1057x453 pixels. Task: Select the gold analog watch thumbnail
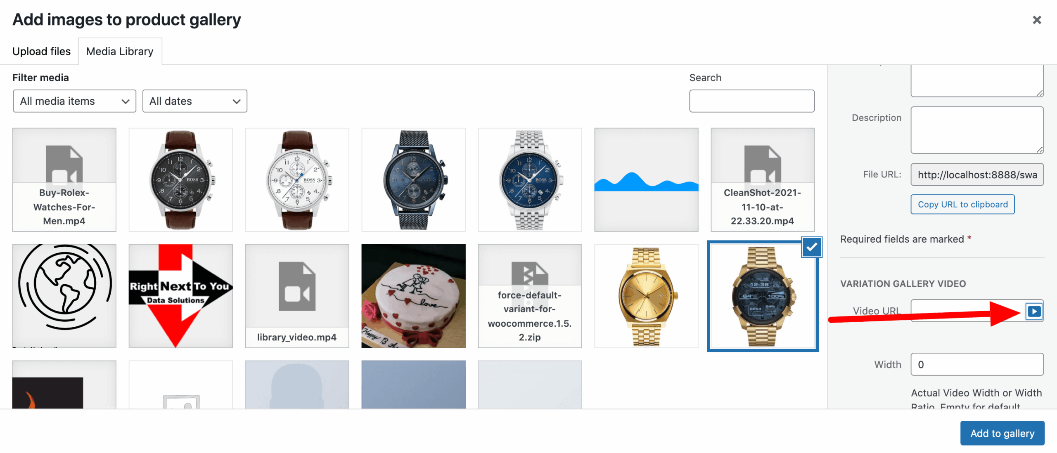[646, 296]
